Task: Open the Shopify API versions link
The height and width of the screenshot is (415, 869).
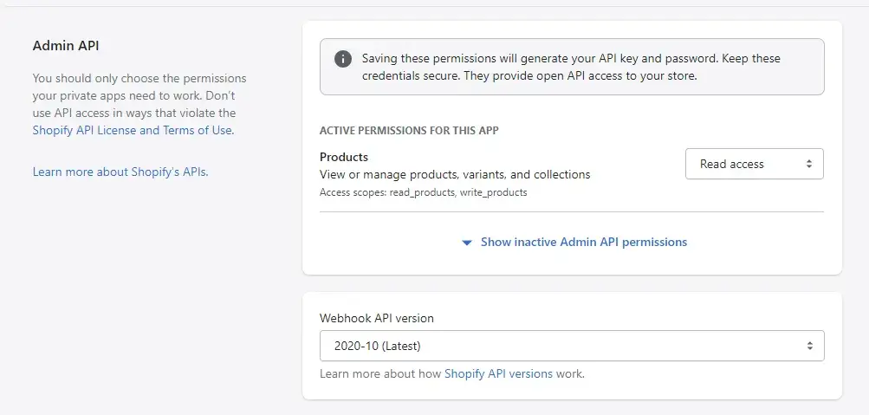Action: 498,374
